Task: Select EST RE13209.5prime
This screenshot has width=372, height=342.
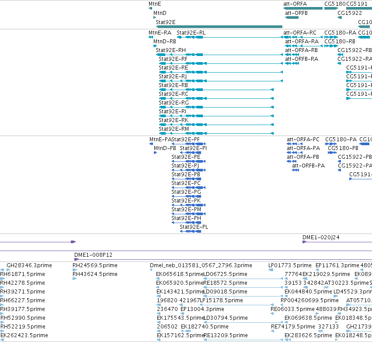Action: coord(226,335)
